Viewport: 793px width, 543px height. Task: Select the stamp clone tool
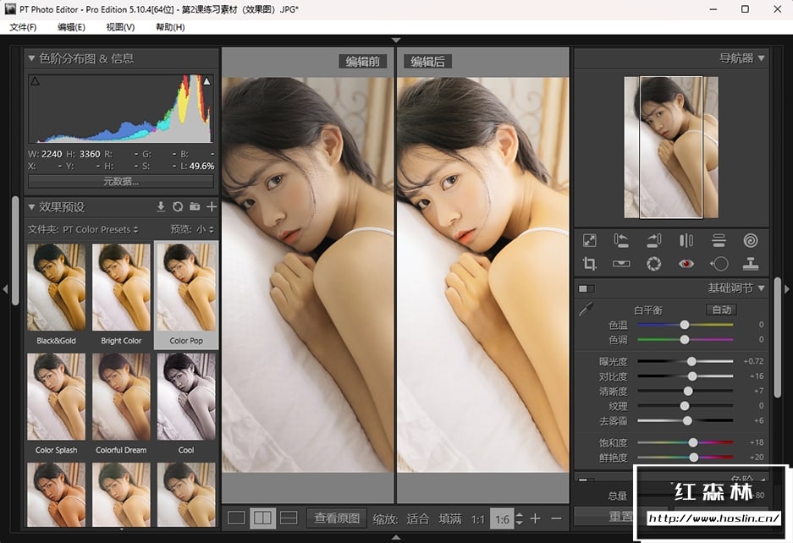click(x=751, y=264)
